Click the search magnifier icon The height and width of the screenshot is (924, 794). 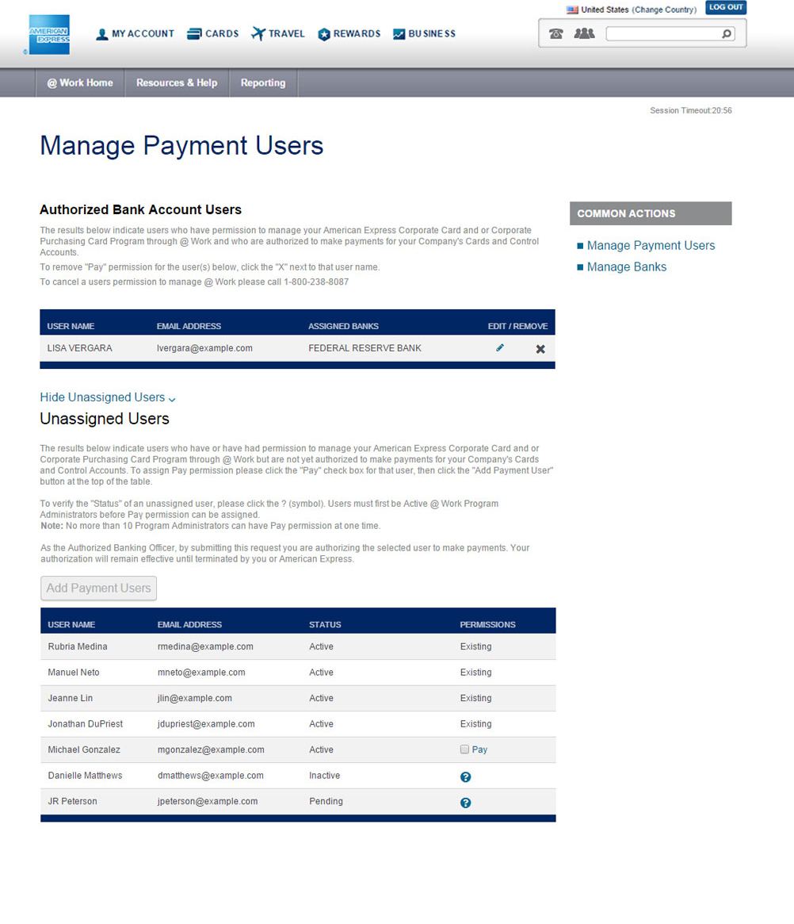coord(727,33)
